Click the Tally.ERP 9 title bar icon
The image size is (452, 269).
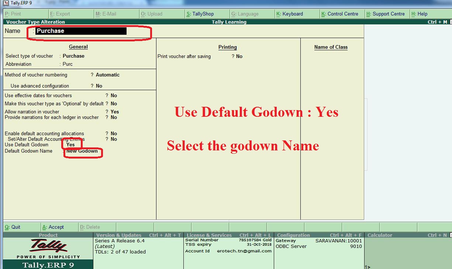tap(6, 3)
